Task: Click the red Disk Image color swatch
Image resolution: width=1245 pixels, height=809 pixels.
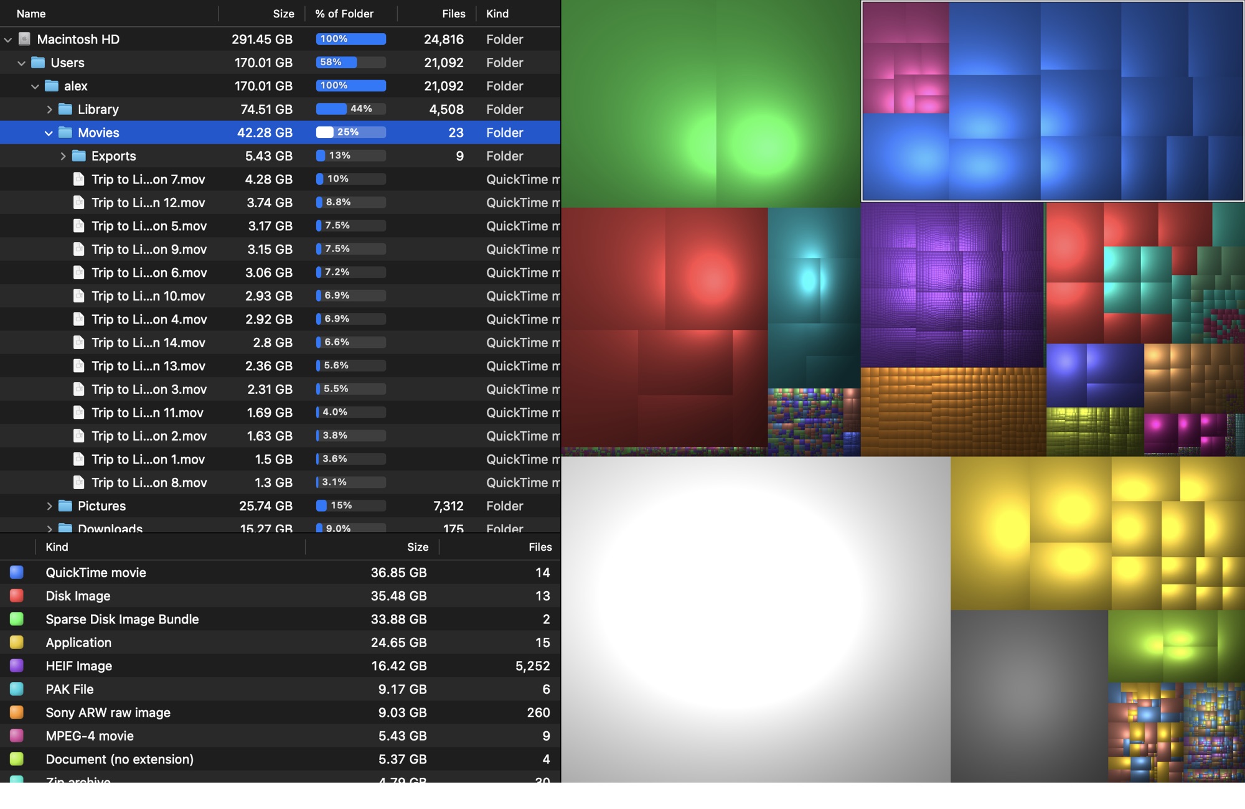Action: point(17,596)
